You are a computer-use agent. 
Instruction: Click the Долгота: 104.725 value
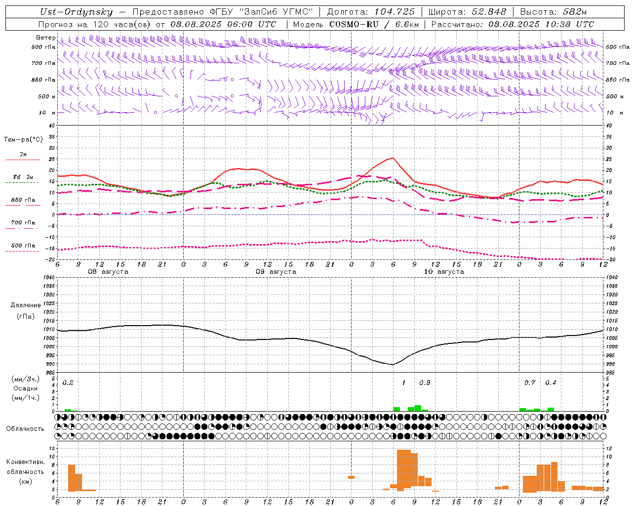point(371,12)
